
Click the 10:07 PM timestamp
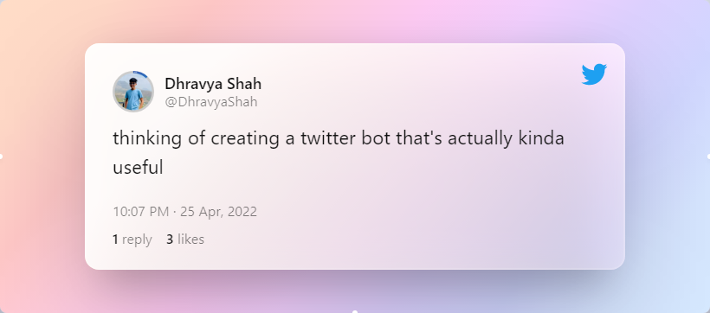(x=141, y=212)
